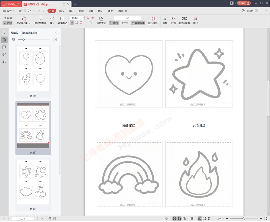Screen dimensions: 270x222
Task: Click the print icon in quick access bar
Action: [29, 11]
